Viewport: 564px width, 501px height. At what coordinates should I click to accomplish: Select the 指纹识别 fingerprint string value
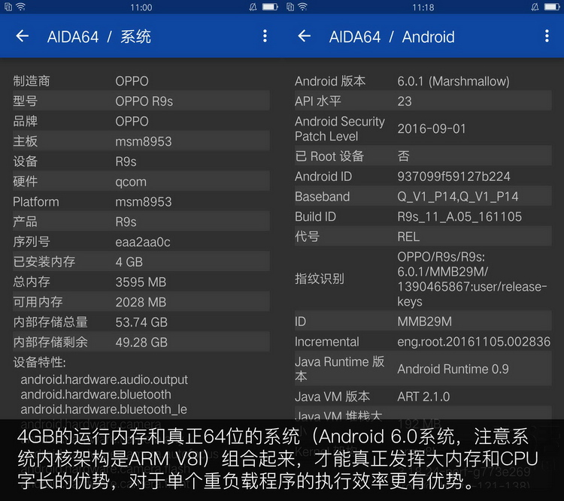[x=472, y=279]
